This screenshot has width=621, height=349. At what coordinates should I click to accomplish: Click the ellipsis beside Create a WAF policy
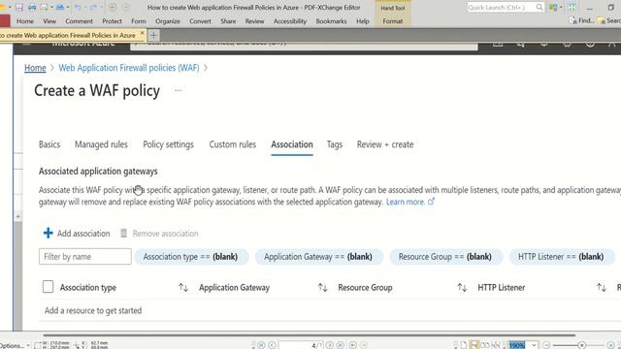tap(179, 90)
